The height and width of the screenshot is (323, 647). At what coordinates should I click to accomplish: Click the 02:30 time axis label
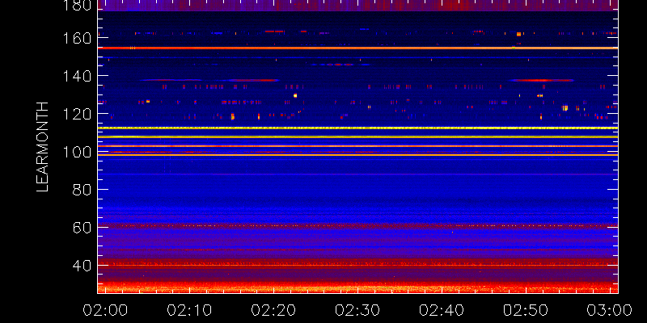pos(357,310)
